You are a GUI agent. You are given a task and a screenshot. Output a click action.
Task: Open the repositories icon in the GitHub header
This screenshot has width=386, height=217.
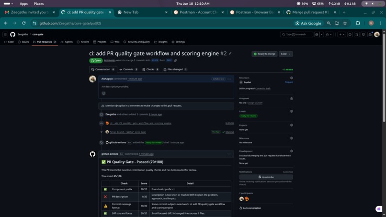coord(363,34)
